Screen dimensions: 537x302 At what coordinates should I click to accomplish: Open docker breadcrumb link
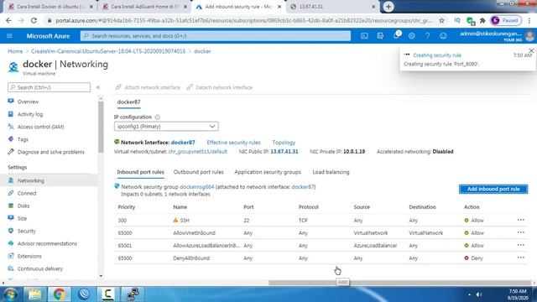pyautogui.click(x=202, y=51)
